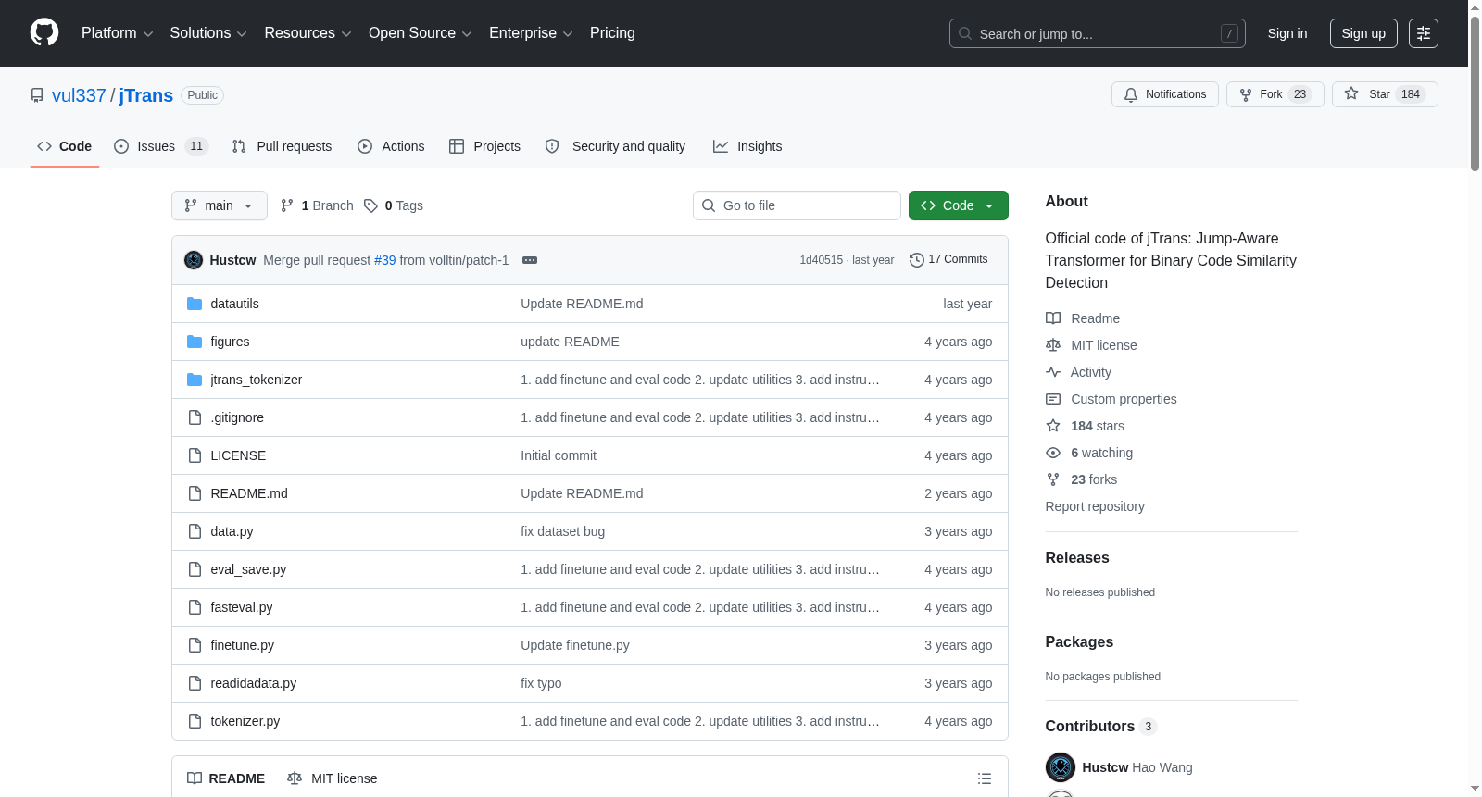Focus the Go to file field
The height and width of the screenshot is (797, 1482).
point(797,205)
